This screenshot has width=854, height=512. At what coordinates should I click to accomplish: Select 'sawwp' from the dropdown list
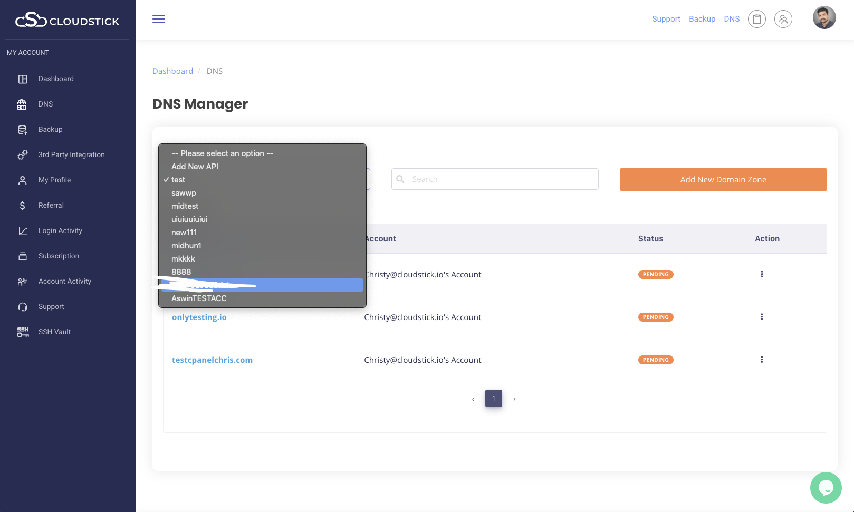[x=184, y=193]
